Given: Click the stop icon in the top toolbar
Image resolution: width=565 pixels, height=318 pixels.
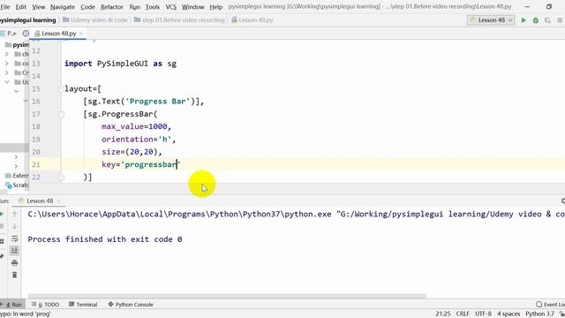Looking at the screenshot, I should tap(560, 20).
